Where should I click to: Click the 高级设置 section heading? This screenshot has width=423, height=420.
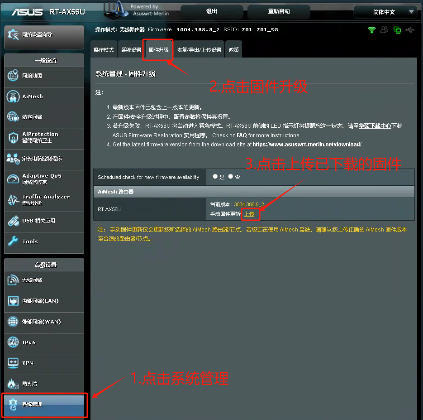pyautogui.click(x=46, y=265)
